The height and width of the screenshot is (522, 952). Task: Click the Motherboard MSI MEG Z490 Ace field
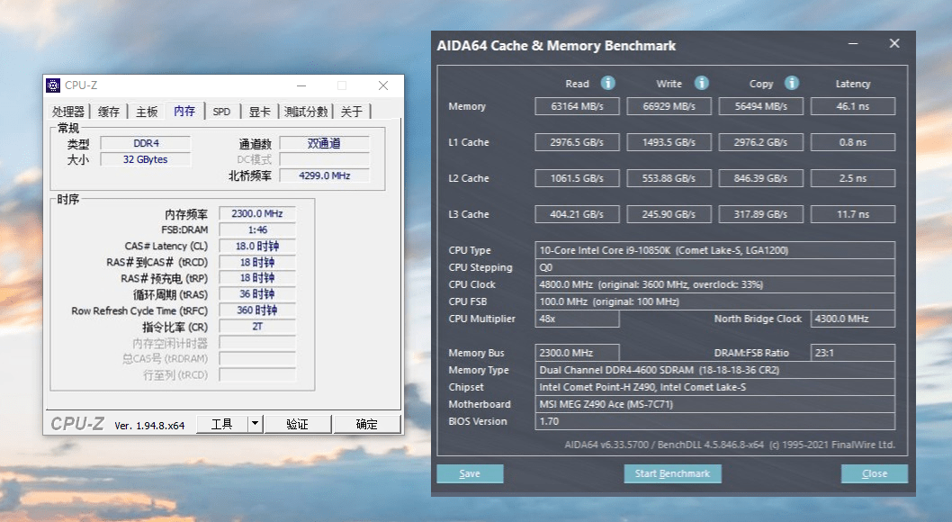(x=714, y=404)
